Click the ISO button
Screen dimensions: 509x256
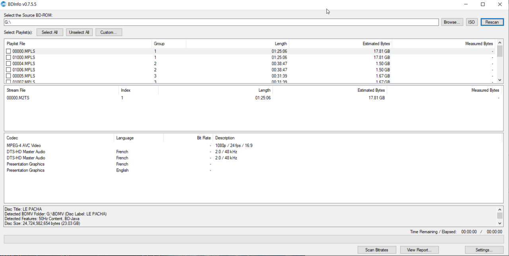click(471, 22)
